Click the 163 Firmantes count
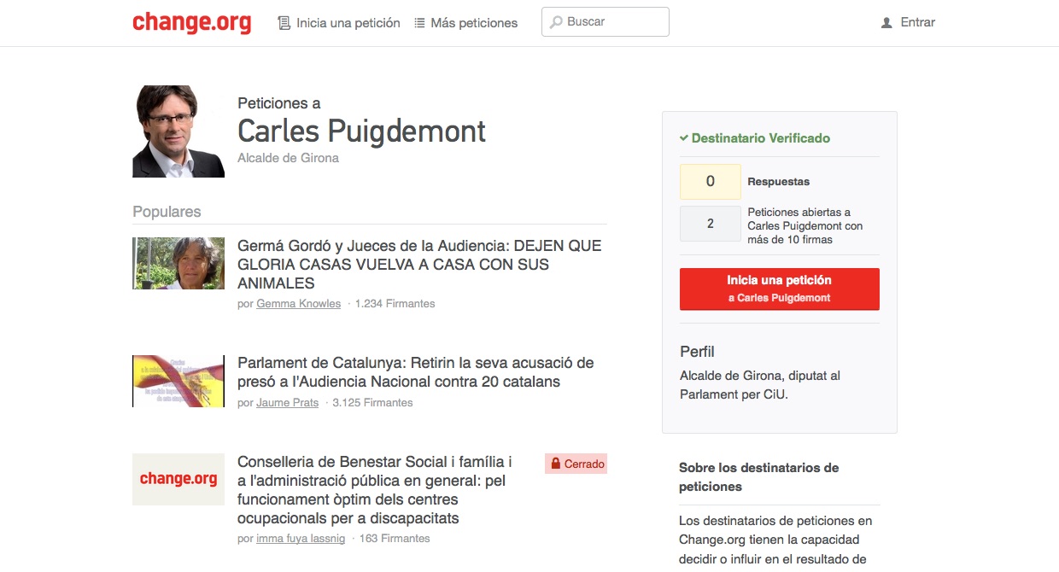The image size is (1059, 572). (x=395, y=539)
